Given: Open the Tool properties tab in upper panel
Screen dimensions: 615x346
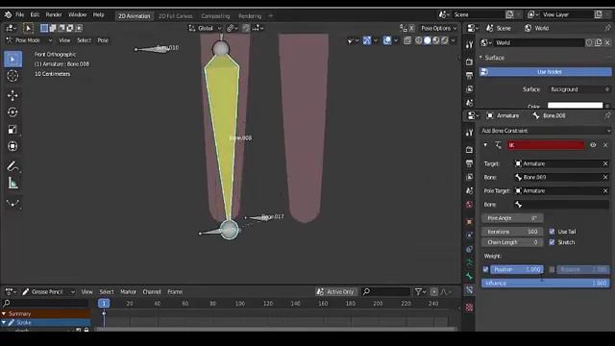Looking at the screenshot, I should pos(470,45).
